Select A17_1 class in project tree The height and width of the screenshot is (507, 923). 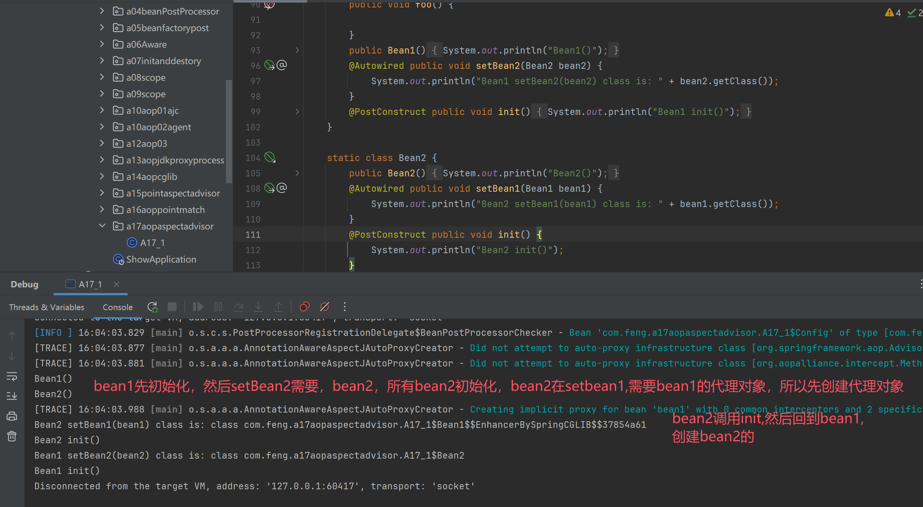(x=152, y=243)
